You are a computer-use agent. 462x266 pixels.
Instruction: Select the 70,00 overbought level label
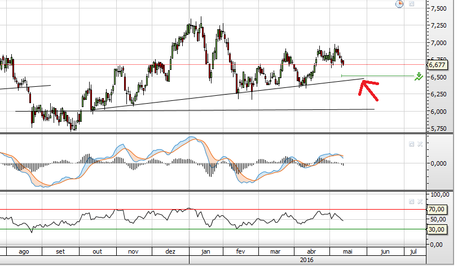(x=437, y=209)
